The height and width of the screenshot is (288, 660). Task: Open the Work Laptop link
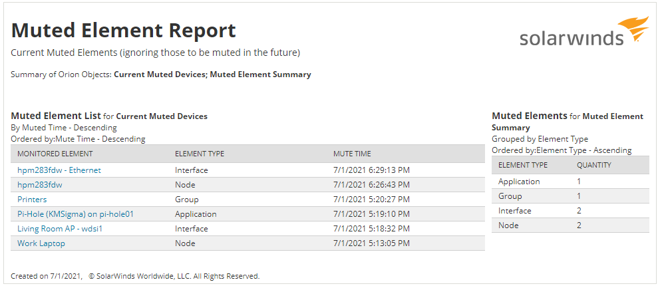tap(41, 243)
